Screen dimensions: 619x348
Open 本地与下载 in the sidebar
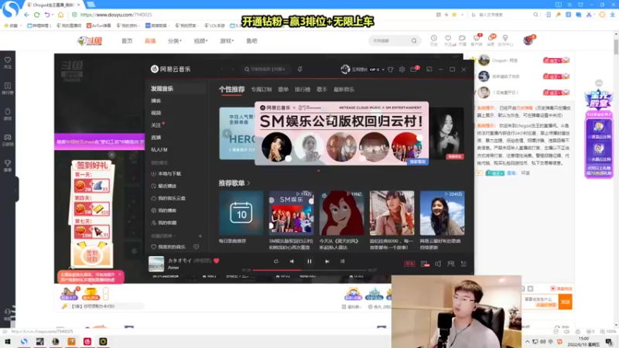[x=166, y=173]
